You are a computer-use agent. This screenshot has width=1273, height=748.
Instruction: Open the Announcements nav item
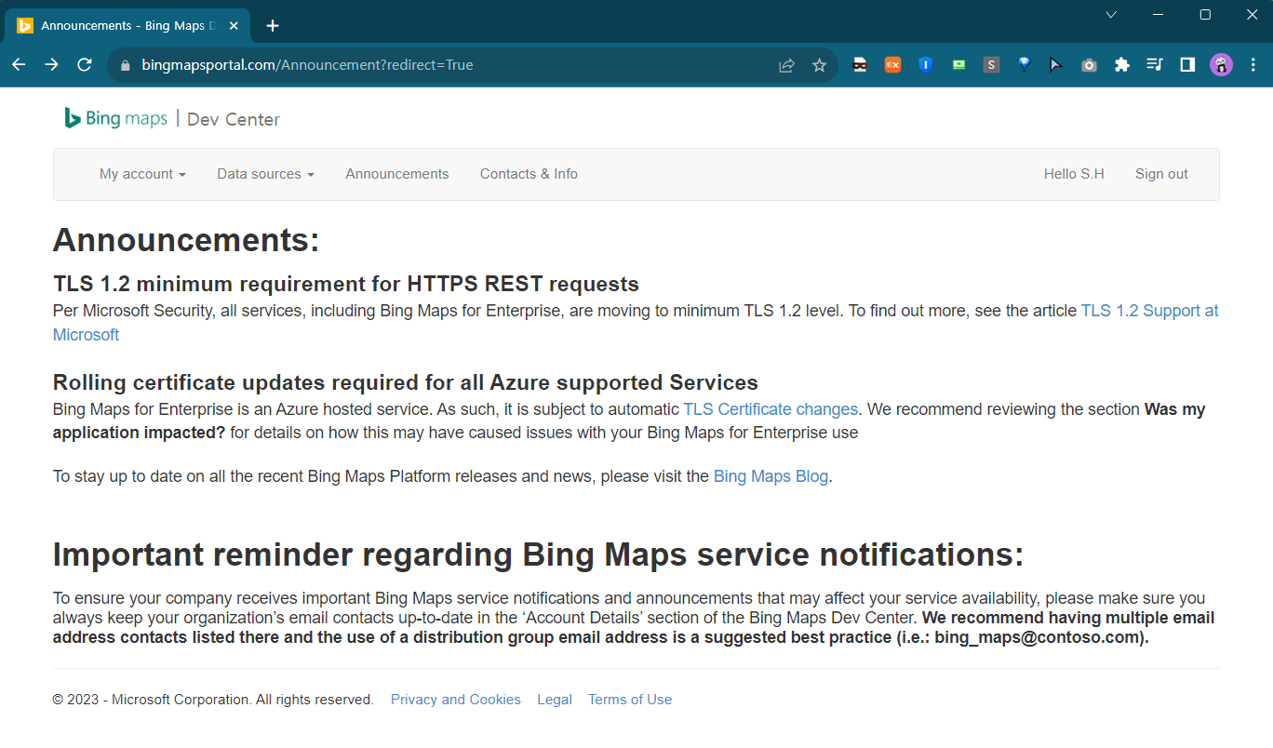[x=397, y=174]
